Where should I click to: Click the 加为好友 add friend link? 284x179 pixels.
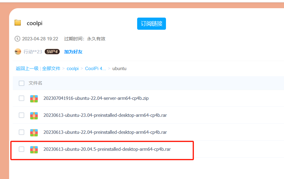pyautogui.click(x=73, y=52)
